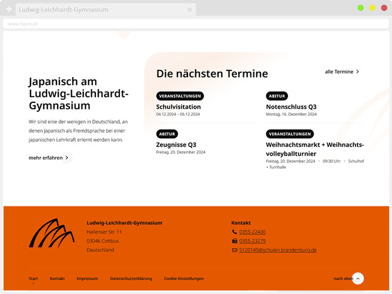Click the fax icon beside 0355-23279
The width and height of the screenshot is (392, 294).
(234, 241)
